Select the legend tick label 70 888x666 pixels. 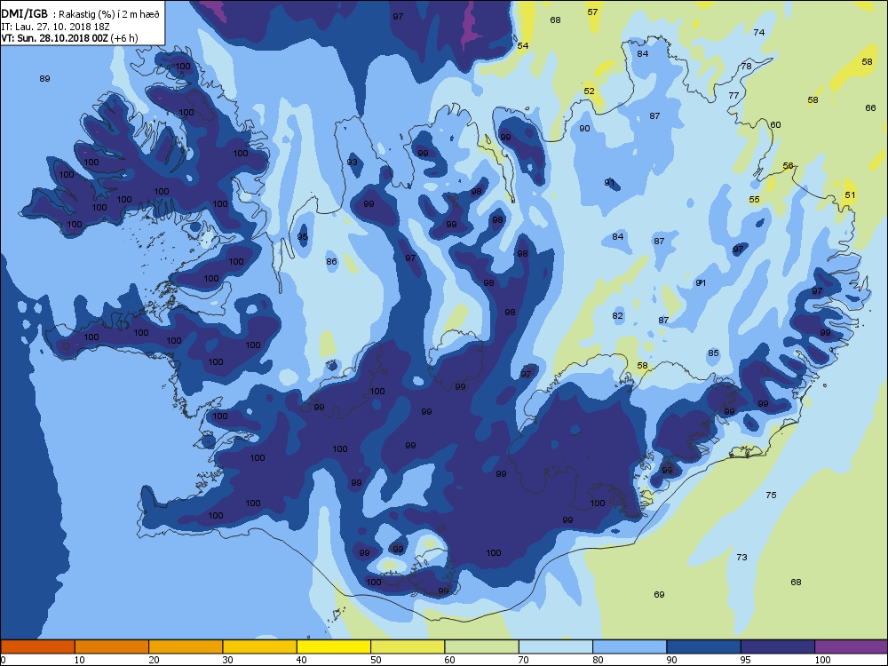coord(524,660)
